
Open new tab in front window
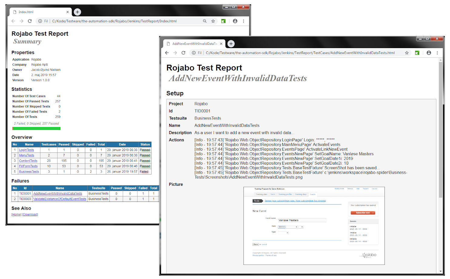pyautogui.click(x=231, y=44)
